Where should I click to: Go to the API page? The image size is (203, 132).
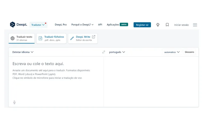point(100,25)
